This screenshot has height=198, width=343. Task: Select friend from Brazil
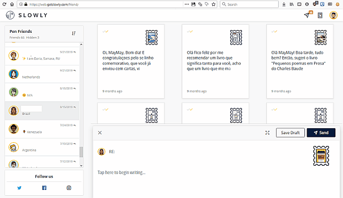click(x=42, y=111)
